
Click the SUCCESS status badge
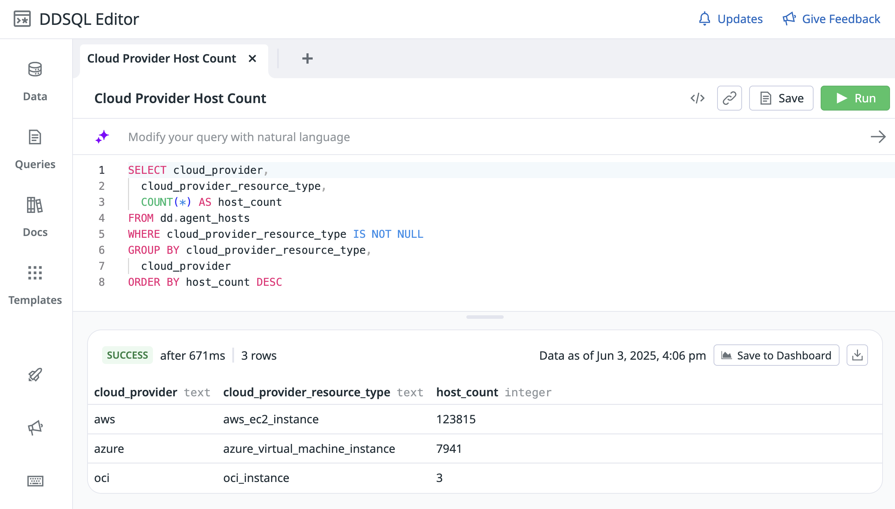[127, 355]
